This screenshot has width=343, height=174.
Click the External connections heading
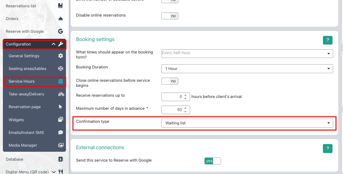[x=100, y=148]
